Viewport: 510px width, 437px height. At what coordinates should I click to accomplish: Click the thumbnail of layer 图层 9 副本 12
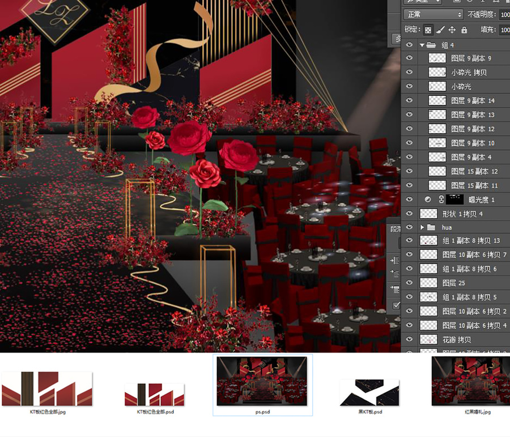(x=437, y=129)
